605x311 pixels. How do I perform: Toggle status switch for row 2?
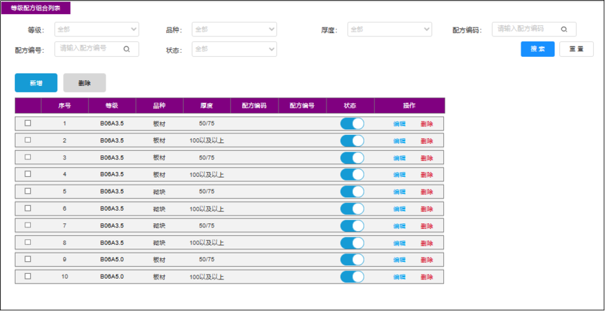tap(352, 140)
